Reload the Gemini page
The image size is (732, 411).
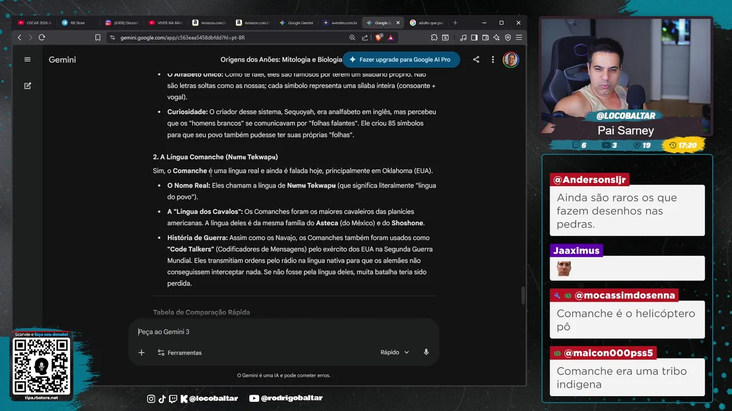coord(42,37)
